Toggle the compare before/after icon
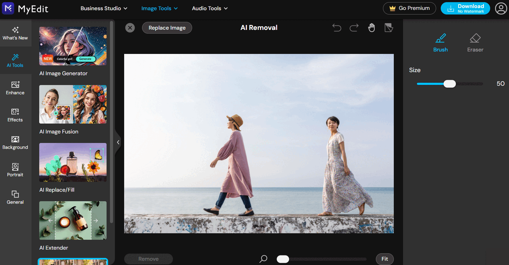The image size is (509, 265). (x=389, y=28)
